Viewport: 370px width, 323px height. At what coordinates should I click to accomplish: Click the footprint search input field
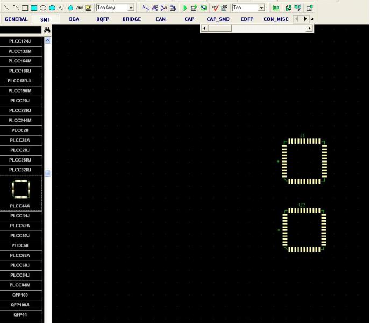click(20, 31)
